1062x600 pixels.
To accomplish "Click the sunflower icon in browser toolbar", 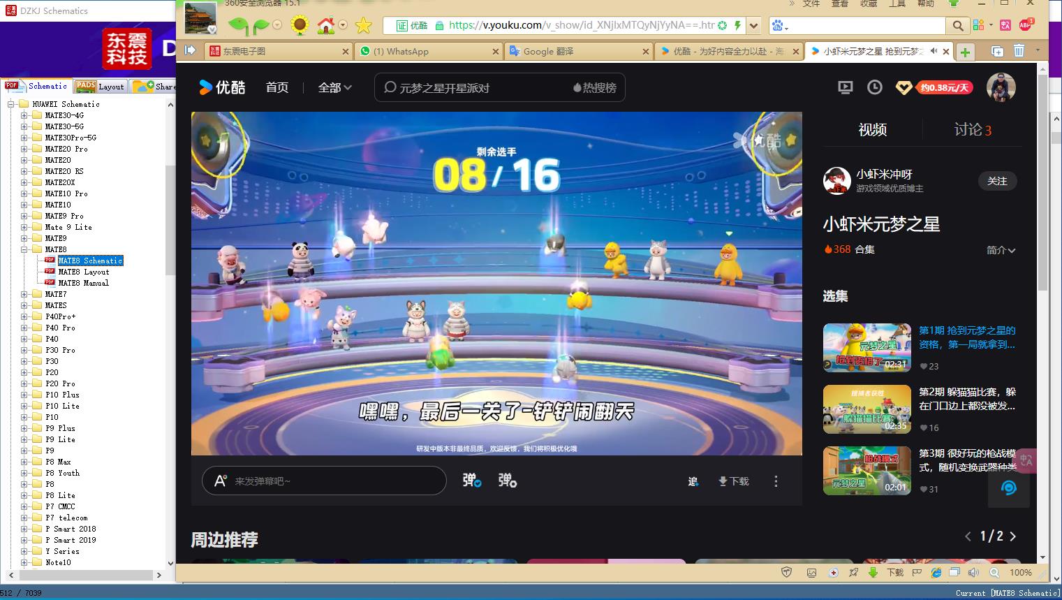I will tap(300, 26).
